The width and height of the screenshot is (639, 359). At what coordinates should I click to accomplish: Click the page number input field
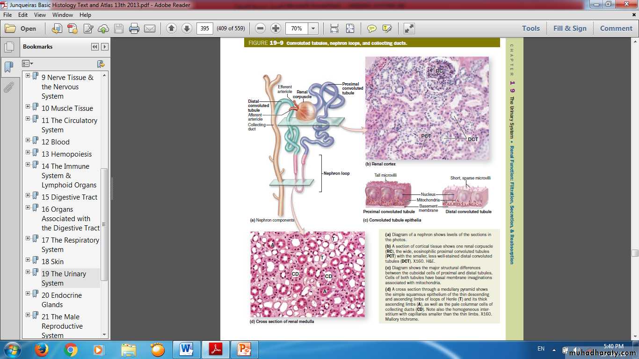[205, 29]
